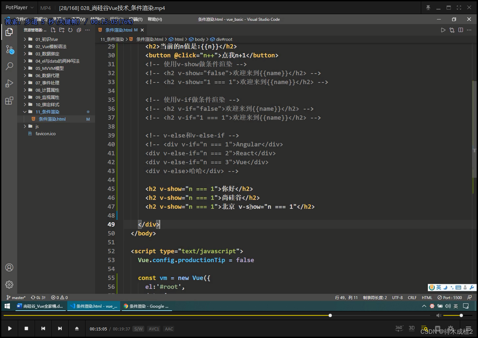
Task: Toggle PotPlayer fullscreen button in title bar
Action: coord(459,8)
